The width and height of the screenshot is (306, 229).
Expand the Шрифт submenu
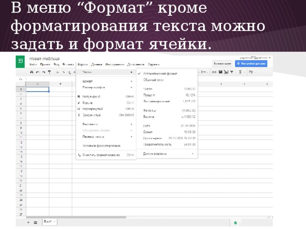pyautogui.click(x=106, y=81)
